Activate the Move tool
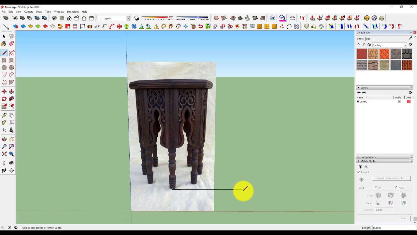 click(4, 92)
